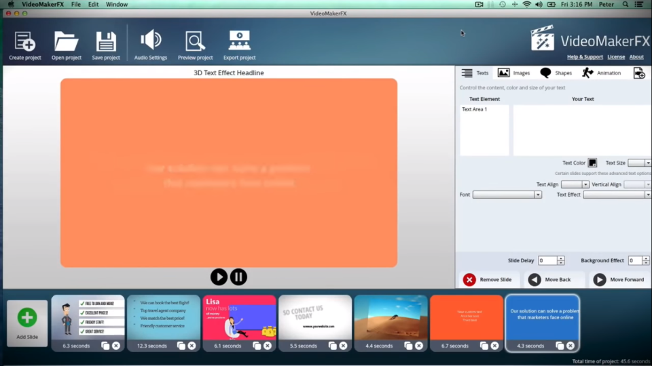
Task: Open the Help & Support link
Action: click(585, 57)
